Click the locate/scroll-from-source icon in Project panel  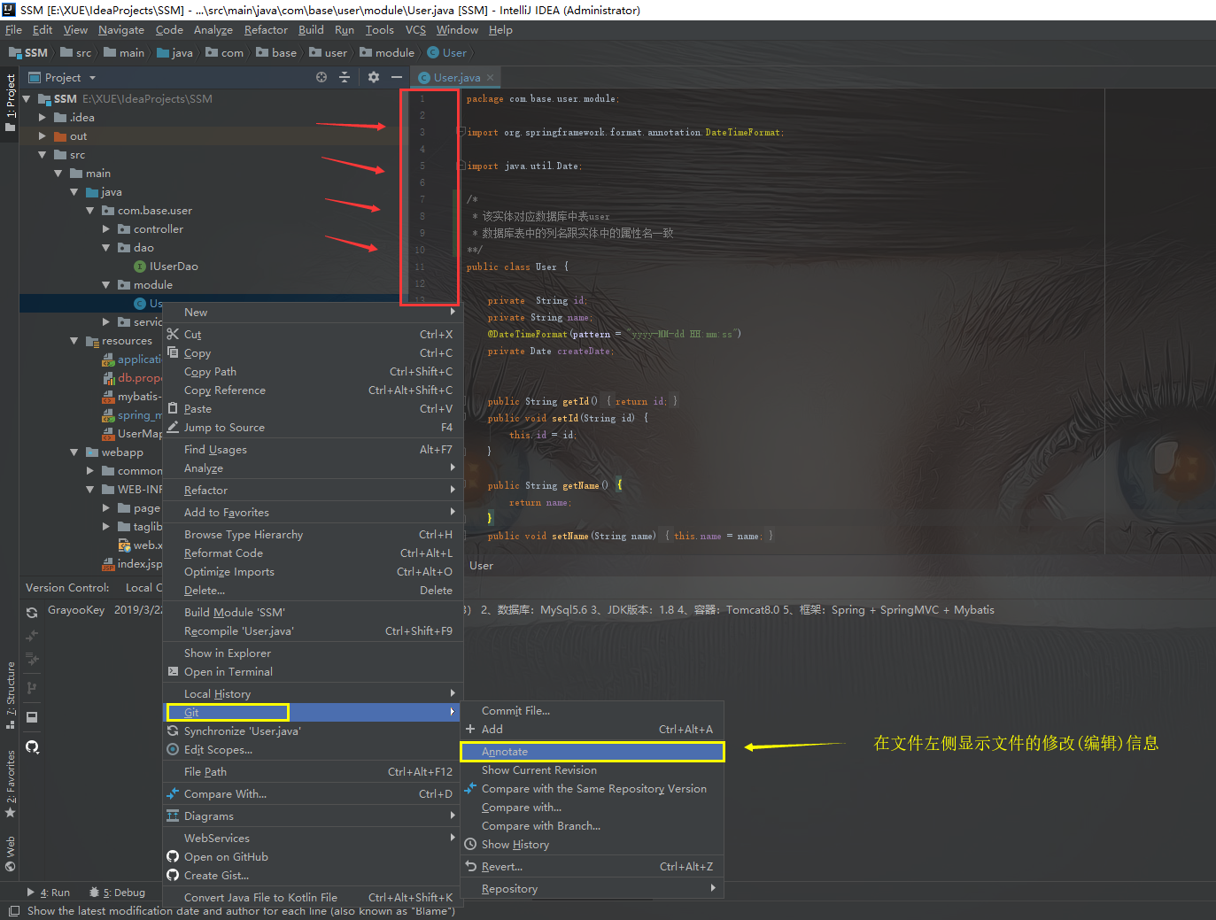pyautogui.click(x=321, y=77)
